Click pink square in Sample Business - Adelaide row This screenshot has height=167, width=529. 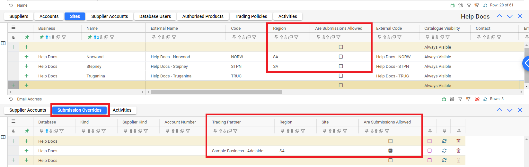(429, 151)
